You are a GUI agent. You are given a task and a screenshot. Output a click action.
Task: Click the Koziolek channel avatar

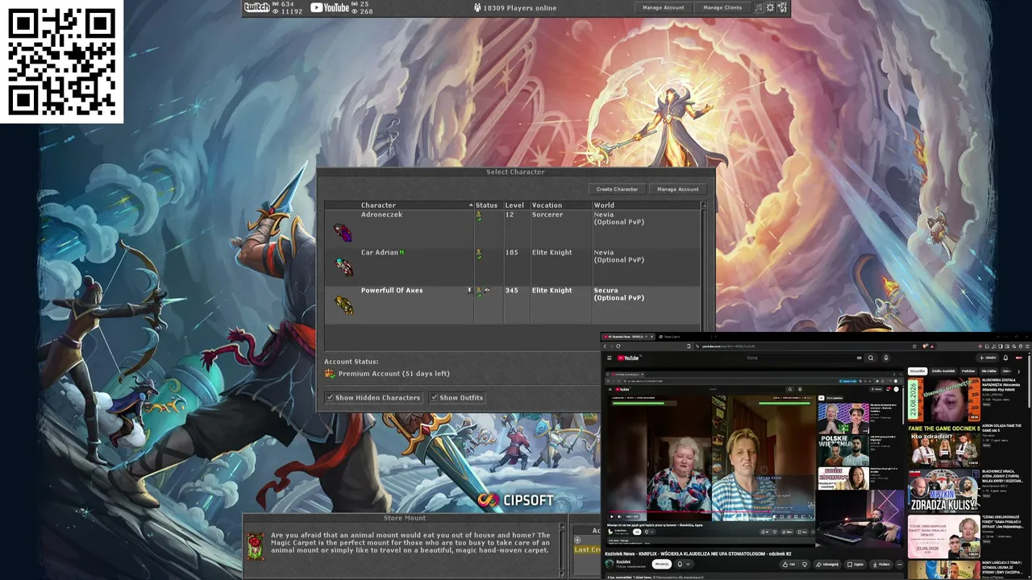click(x=610, y=564)
